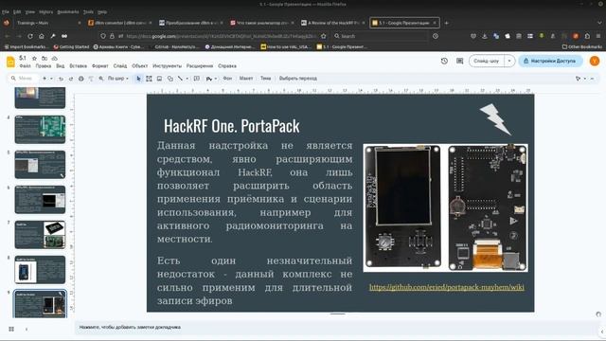This screenshot has height=341, width=606.
Task: Click the New slide plus button
Action: tap(45, 79)
